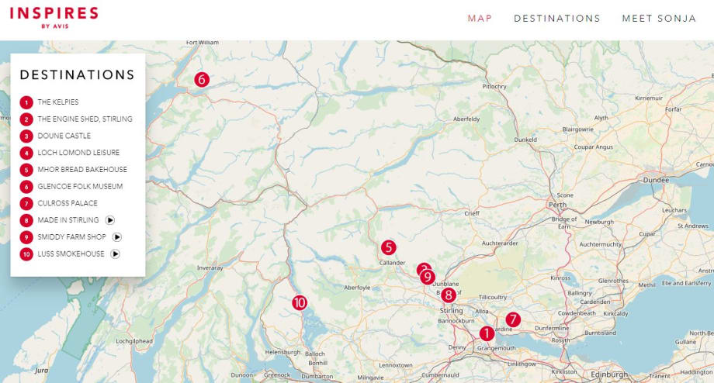The height and width of the screenshot is (383, 714).
Task: Click the Inveraray label on the map
Action: 210,268
